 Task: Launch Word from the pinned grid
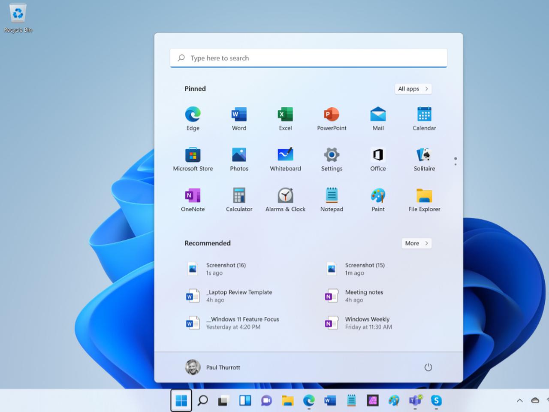[x=239, y=118]
